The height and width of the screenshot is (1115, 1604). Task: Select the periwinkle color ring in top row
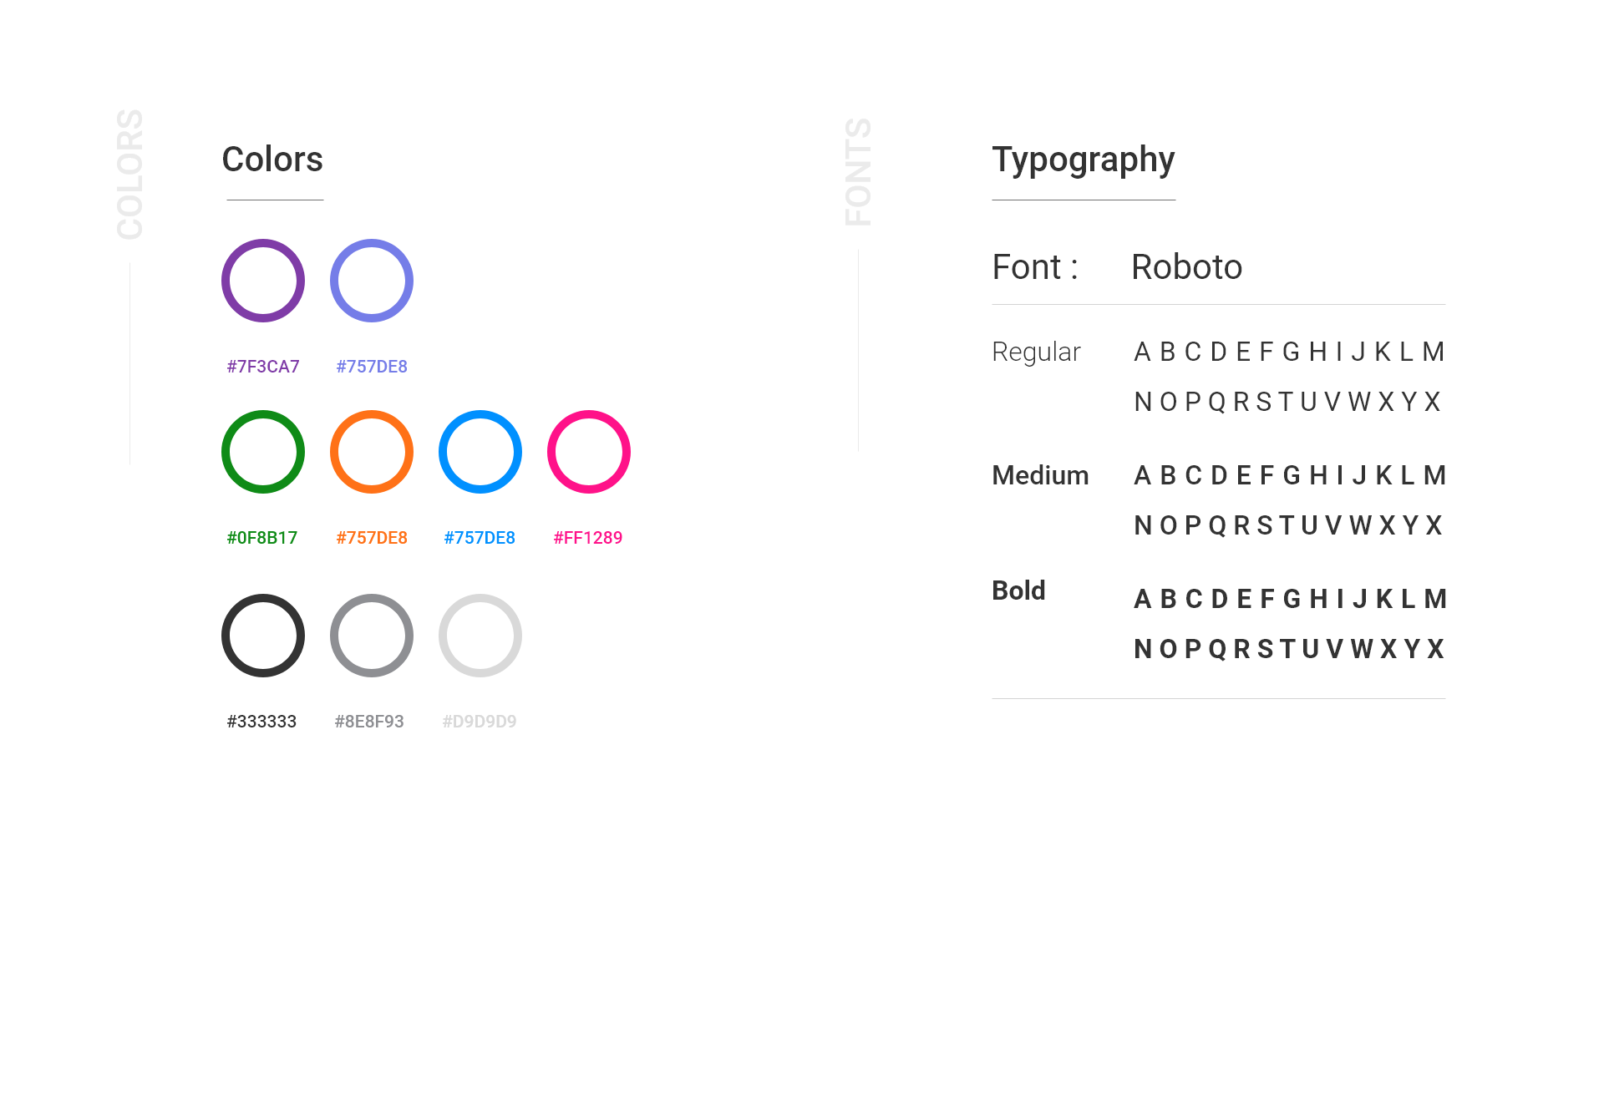(372, 281)
